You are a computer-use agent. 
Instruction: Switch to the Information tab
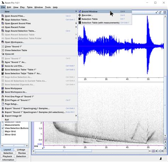(x=8, y=160)
